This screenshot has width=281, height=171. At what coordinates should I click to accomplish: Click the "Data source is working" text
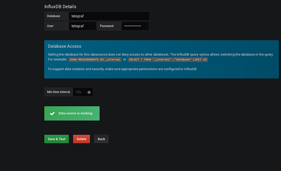[x=75, y=113]
